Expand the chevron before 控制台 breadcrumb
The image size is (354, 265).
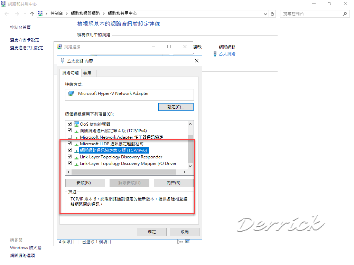(x=46, y=13)
